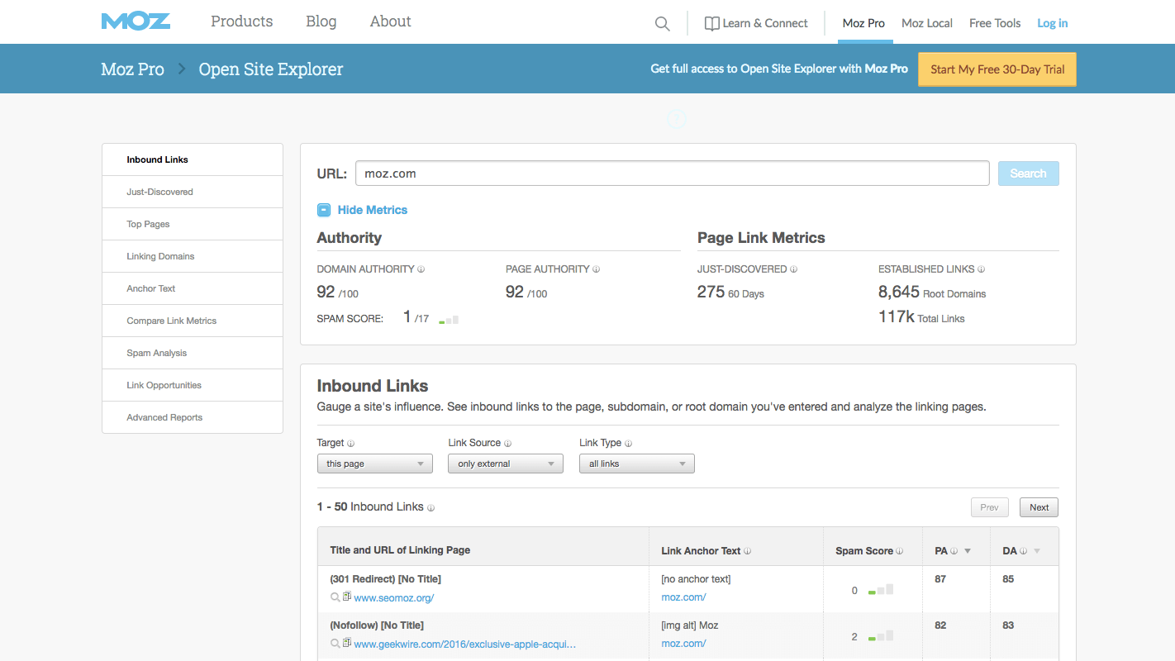Click the 'Title and URL of Linking Page' header
The height and width of the screenshot is (661, 1175).
pos(400,550)
